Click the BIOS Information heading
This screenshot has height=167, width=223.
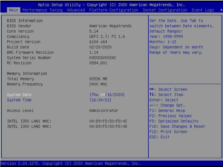click(25, 21)
